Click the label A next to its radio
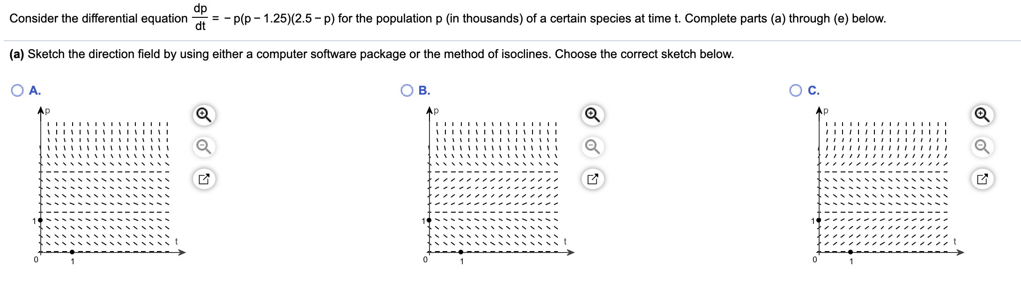The image size is (1021, 297). point(33,89)
